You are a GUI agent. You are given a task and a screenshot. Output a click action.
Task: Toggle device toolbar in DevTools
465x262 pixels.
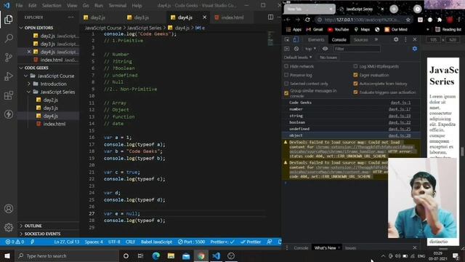pyautogui.click(x=296, y=39)
